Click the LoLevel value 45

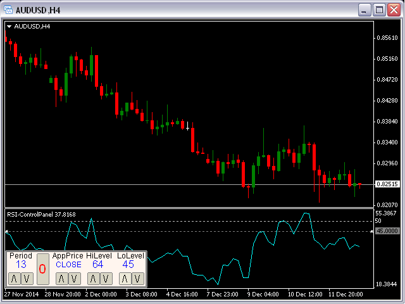click(x=128, y=265)
